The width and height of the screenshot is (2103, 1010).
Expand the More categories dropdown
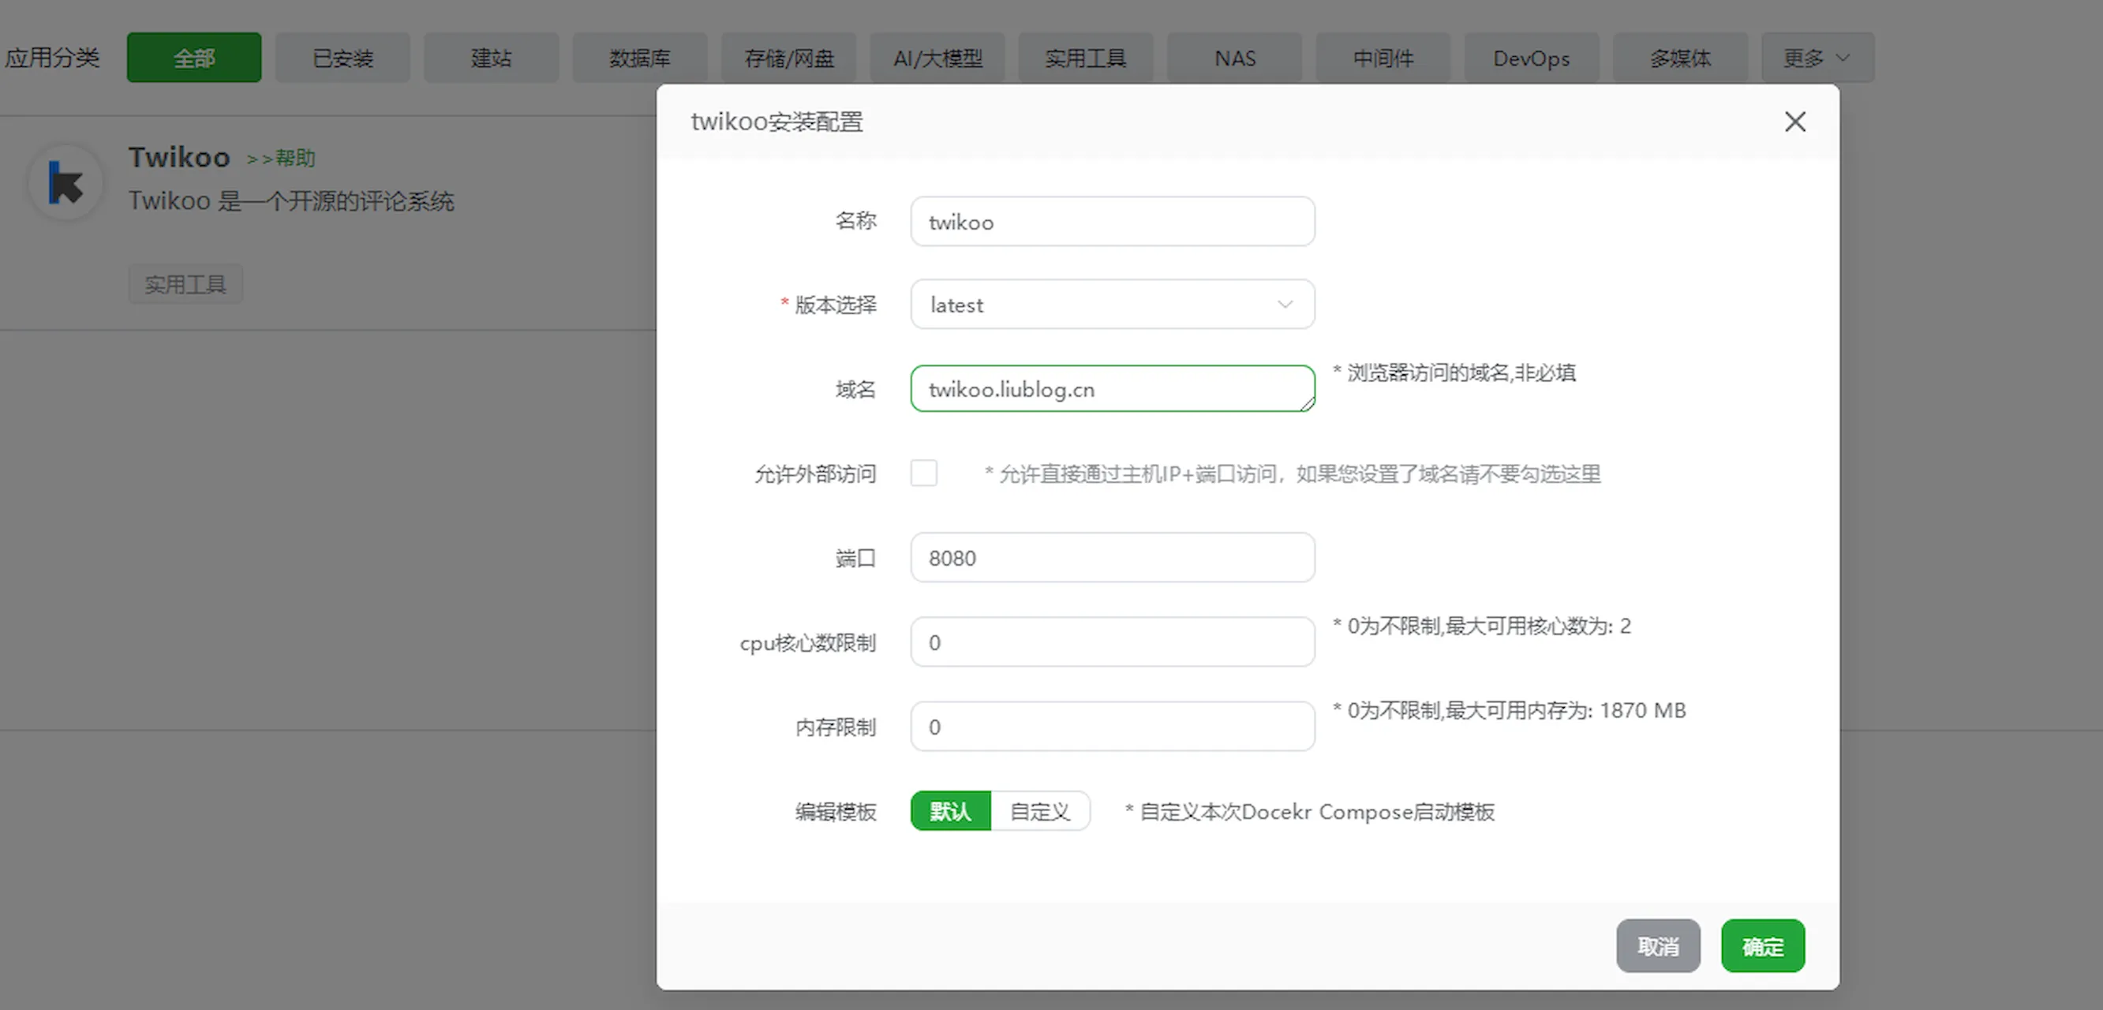(1817, 58)
